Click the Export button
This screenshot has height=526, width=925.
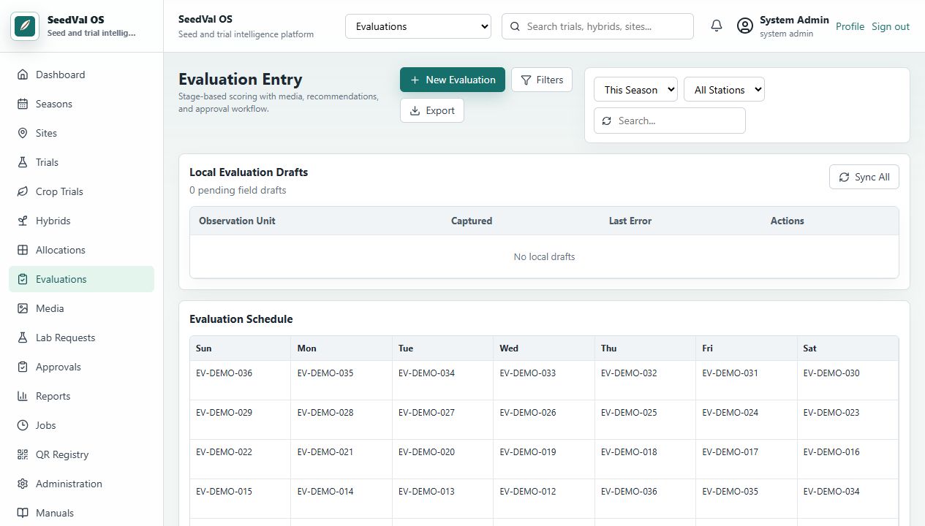coord(432,110)
